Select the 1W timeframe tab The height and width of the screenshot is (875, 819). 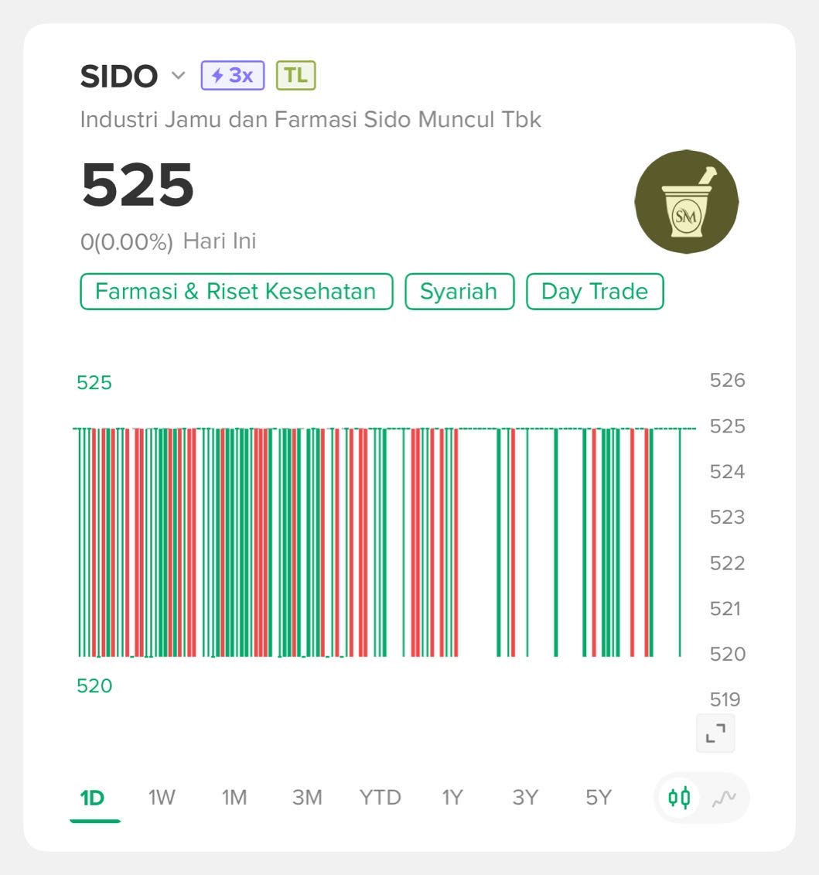click(162, 798)
